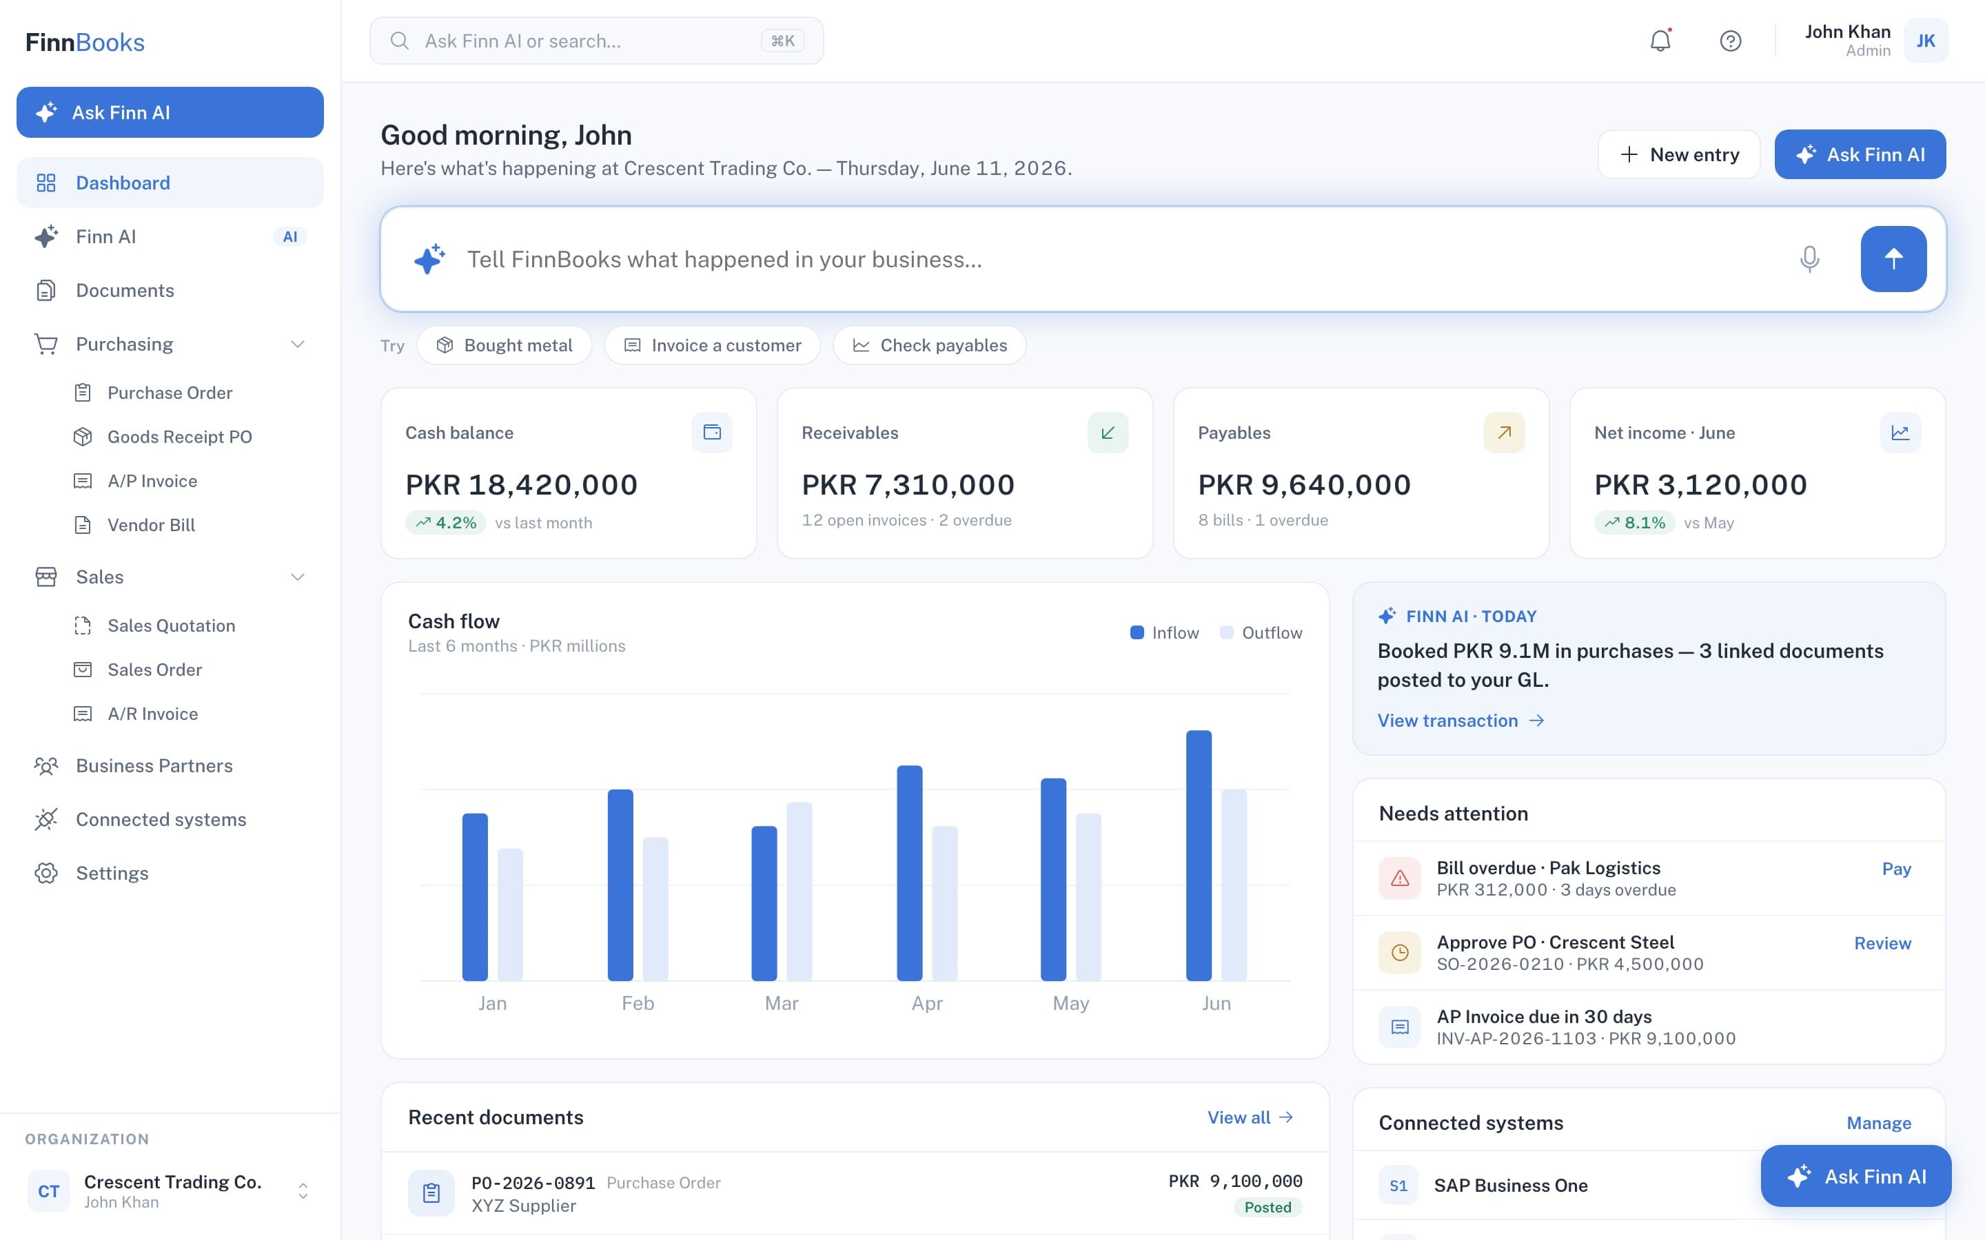The image size is (1985, 1240).
Task: Click Pay for Pak Logistics bill
Action: [x=1895, y=869]
